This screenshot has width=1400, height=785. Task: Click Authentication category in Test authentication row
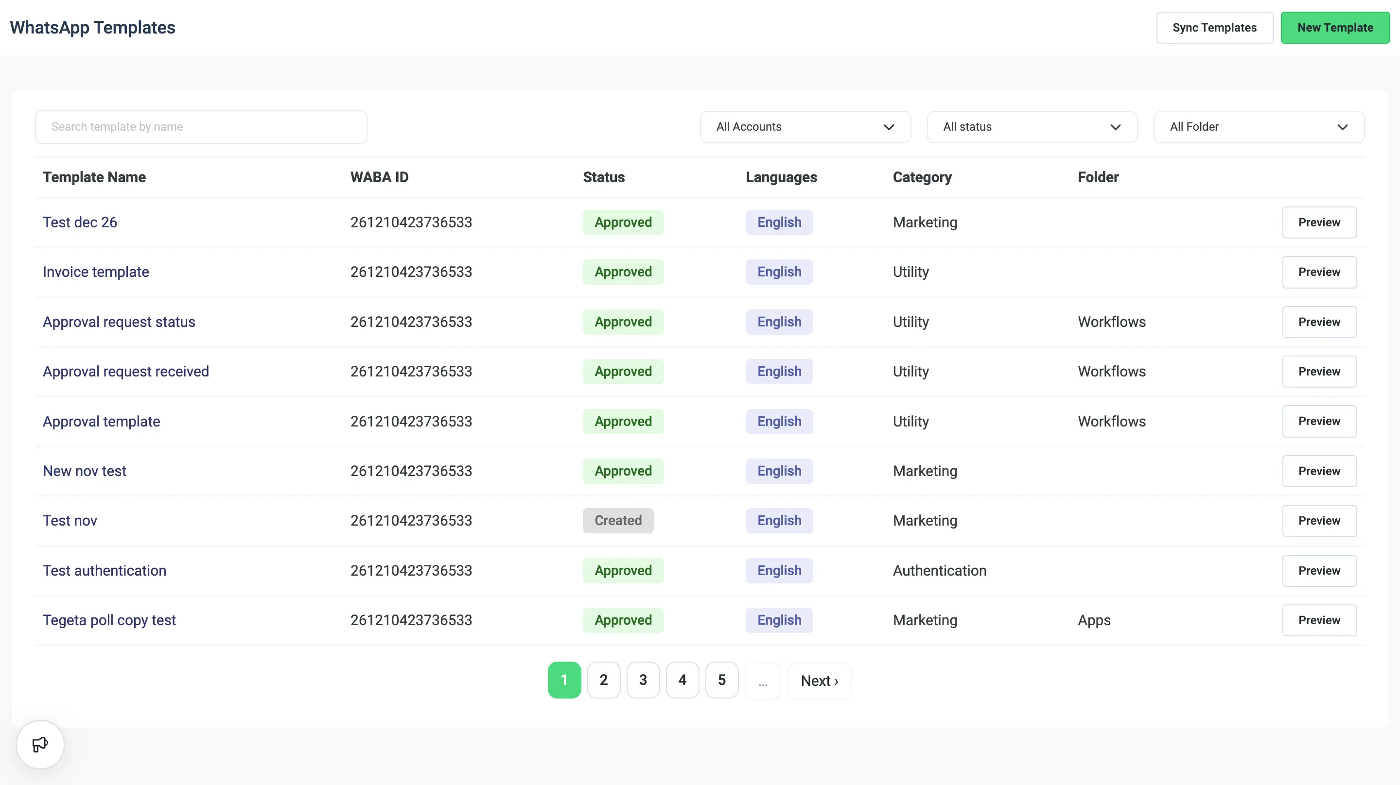(x=939, y=570)
